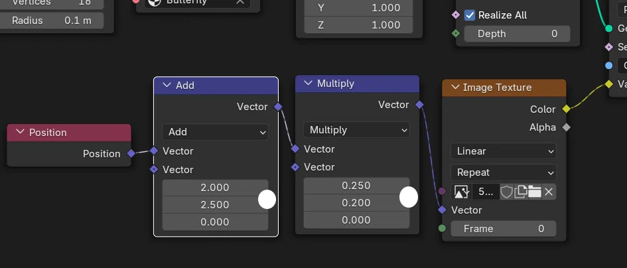Collapse the Position node
Screen dimensions: 627x268
click(20, 132)
